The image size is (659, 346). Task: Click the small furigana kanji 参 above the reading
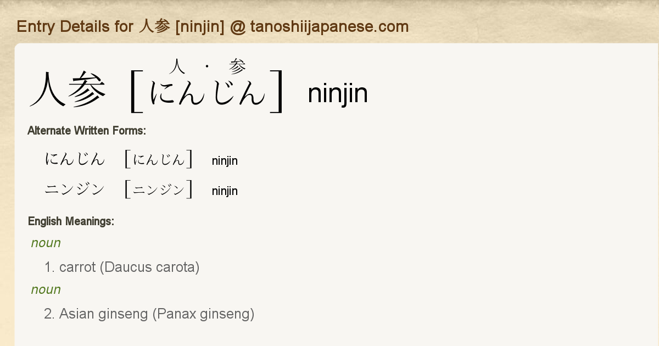[237, 67]
